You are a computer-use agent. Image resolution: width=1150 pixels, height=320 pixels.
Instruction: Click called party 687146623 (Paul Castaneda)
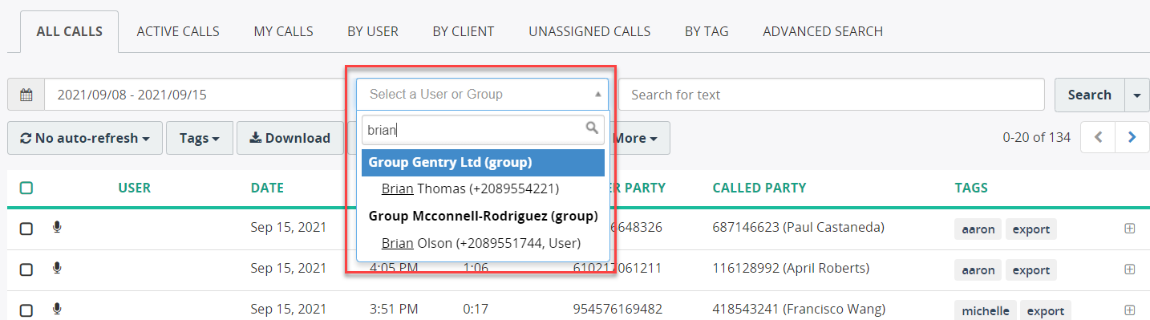click(x=798, y=228)
